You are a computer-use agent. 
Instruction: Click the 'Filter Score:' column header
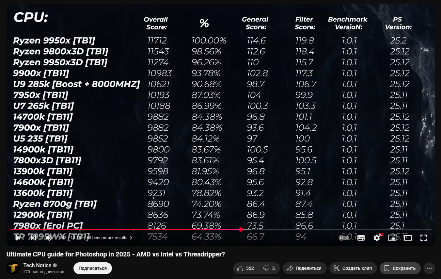tap(305, 23)
